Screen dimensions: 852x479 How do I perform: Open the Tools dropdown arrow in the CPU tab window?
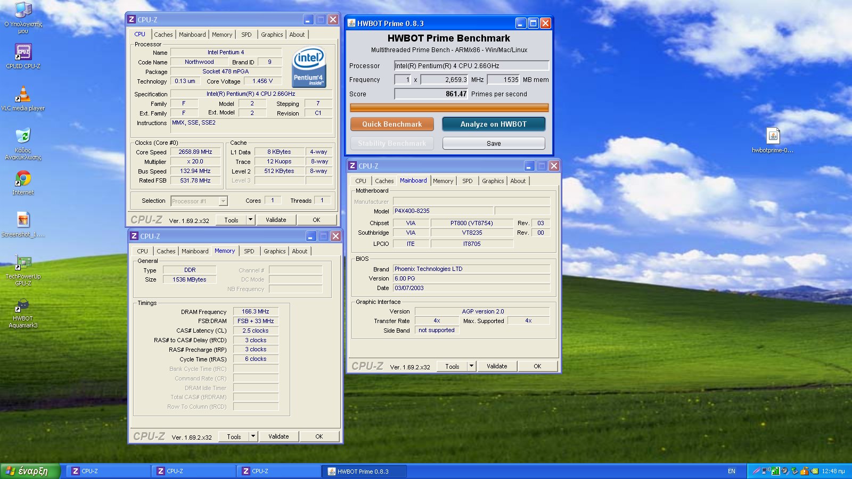point(250,220)
